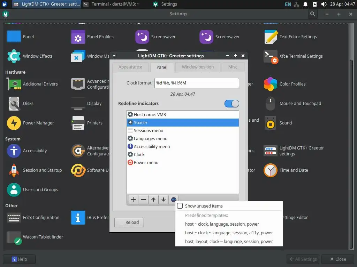Click the Help button

coord(20,259)
